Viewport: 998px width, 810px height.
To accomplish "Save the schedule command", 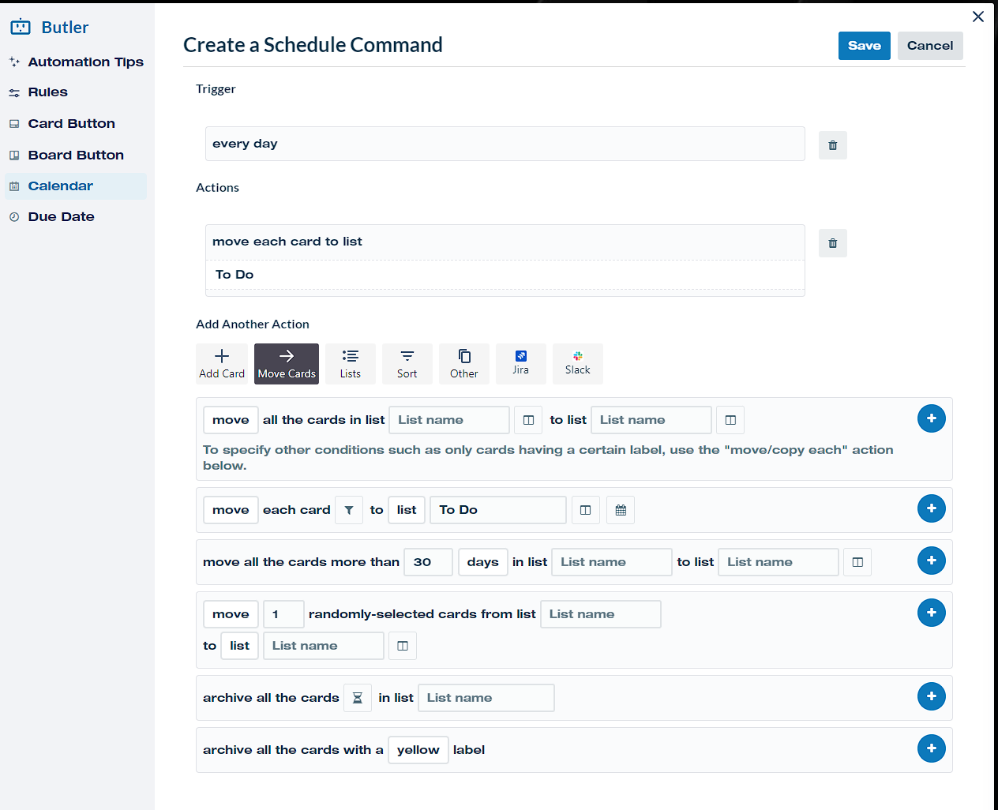I will click(x=865, y=46).
